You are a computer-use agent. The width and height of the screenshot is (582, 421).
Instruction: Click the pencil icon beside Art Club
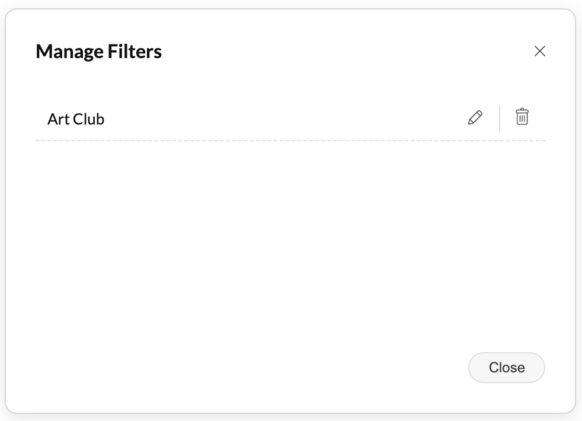pyautogui.click(x=475, y=117)
